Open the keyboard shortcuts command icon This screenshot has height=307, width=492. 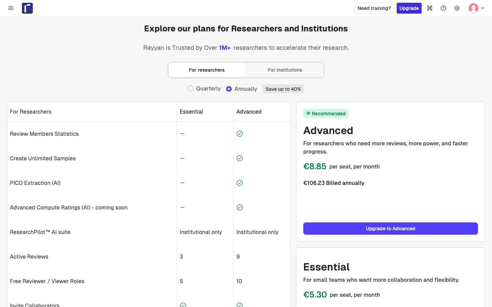tap(430, 8)
